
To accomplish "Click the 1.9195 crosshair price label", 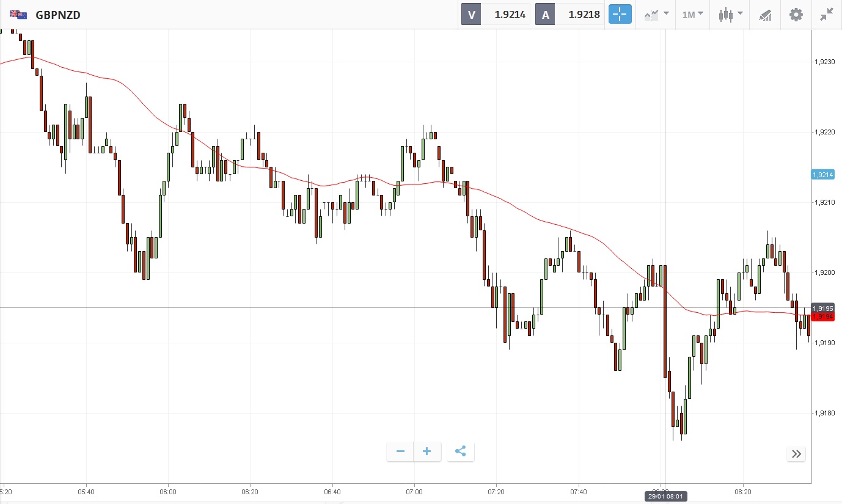I will [x=822, y=307].
